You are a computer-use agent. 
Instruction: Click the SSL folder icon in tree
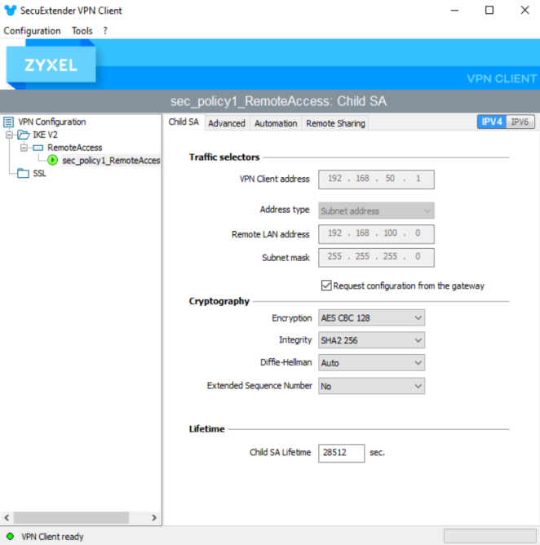[x=23, y=174]
